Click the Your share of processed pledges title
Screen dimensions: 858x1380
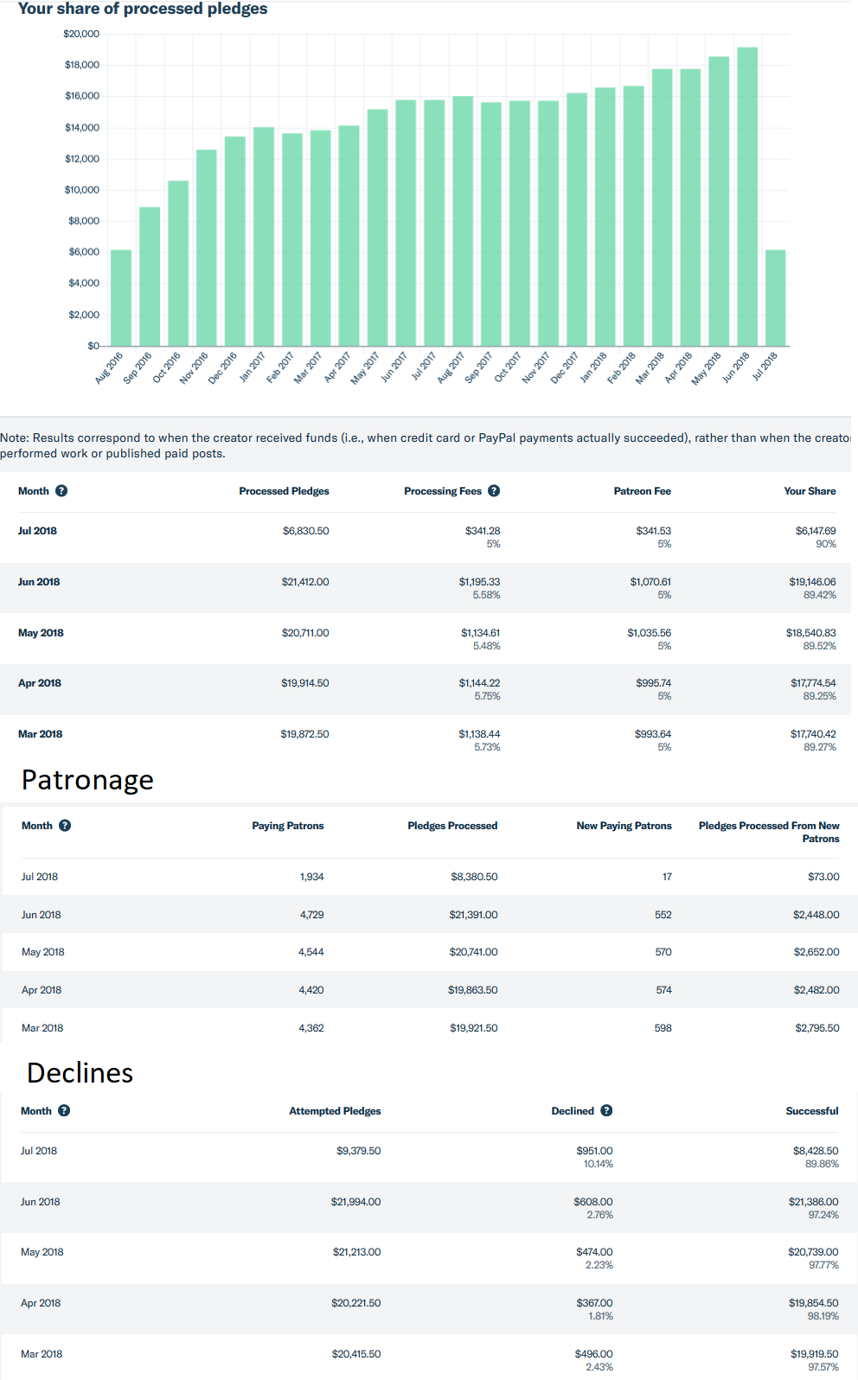pos(143,9)
